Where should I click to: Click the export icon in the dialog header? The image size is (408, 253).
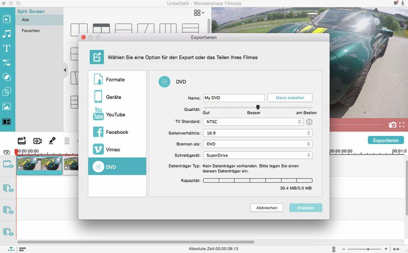coord(97,57)
